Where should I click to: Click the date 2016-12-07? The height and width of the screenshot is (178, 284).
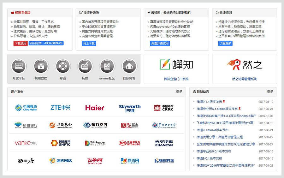(x=266, y=116)
